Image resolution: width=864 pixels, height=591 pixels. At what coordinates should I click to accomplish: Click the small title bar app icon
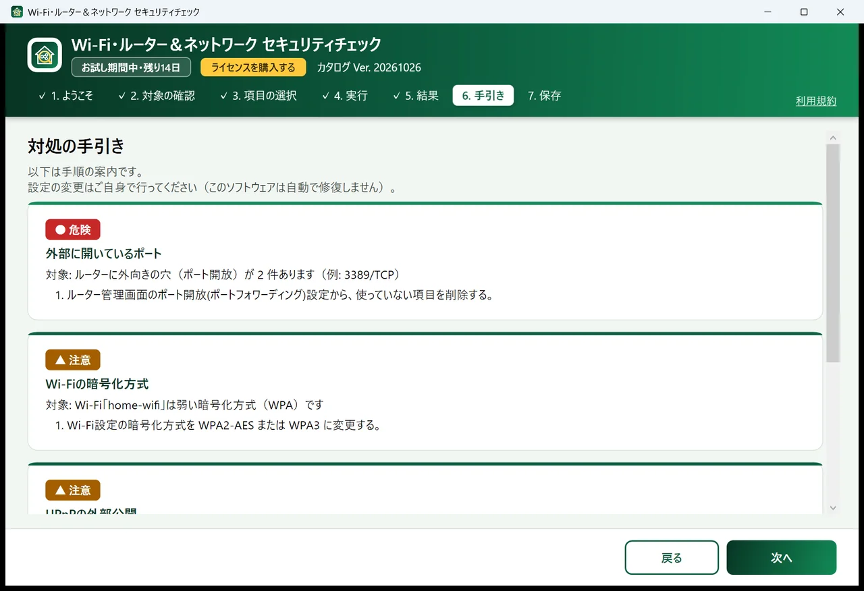pyautogui.click(x=17, y=12)
